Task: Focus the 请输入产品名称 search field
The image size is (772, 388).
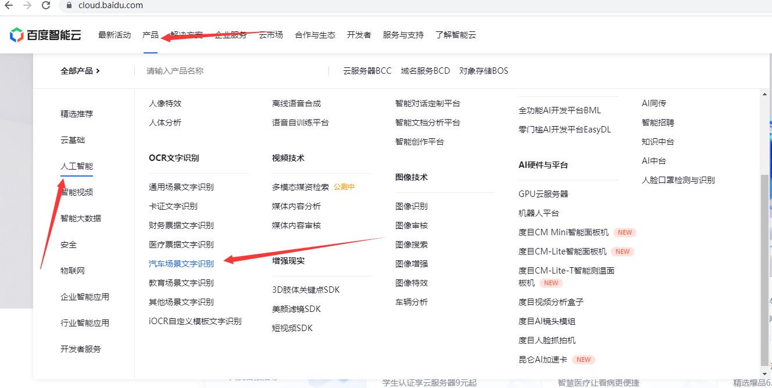Action: coord(233,71)
